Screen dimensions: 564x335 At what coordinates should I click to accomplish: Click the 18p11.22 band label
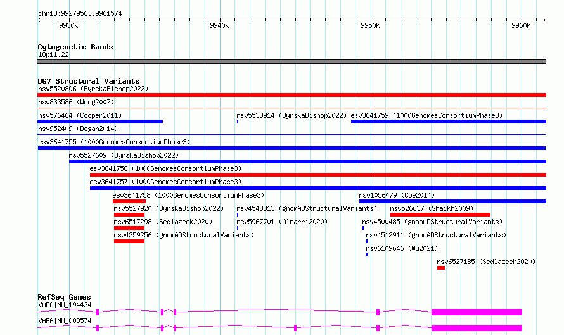coord(53,54)
